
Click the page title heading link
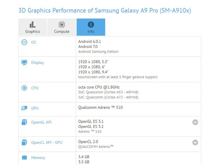click(105, 11)
